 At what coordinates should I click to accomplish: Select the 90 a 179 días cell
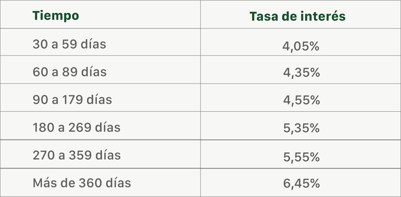click(72, 99)
